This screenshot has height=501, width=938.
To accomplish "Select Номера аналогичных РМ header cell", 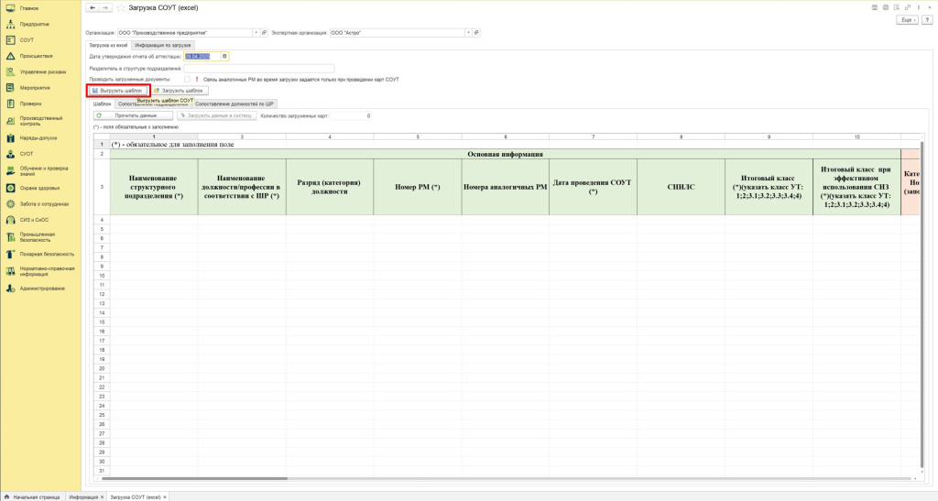I will pos(505,187).
